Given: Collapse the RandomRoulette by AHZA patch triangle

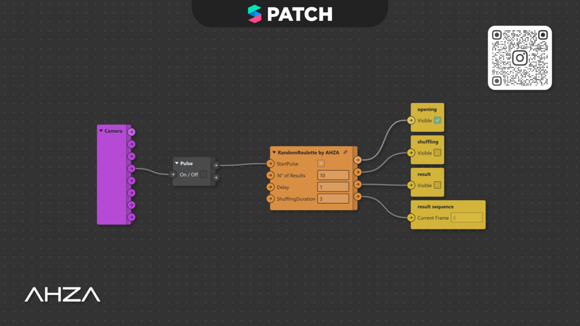Looking at the screenshot, I should pyautogui.click(x=274, y=152).
